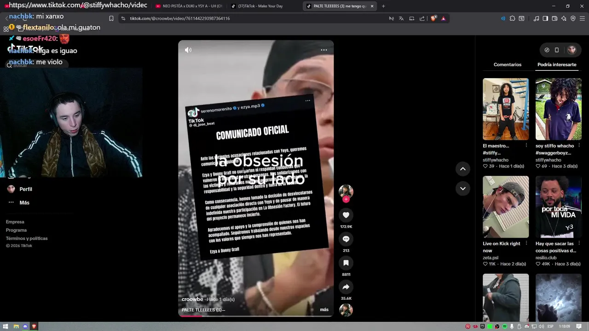The image size is (589, 331).
Task: Switch to the Podría interesarte tab
Action: 557,65
